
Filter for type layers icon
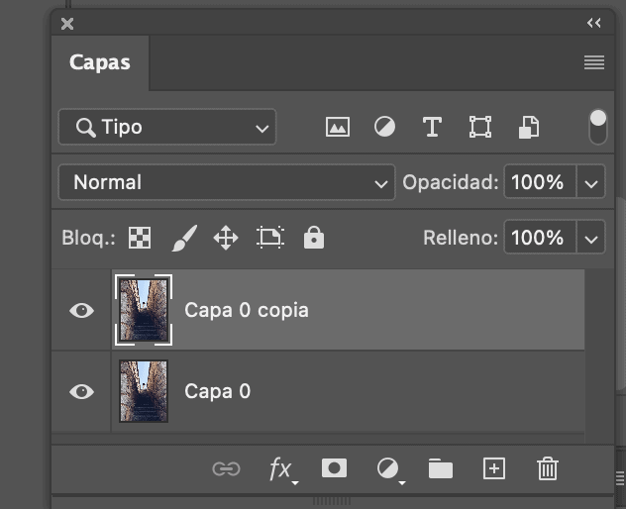(x=432, y=127)
